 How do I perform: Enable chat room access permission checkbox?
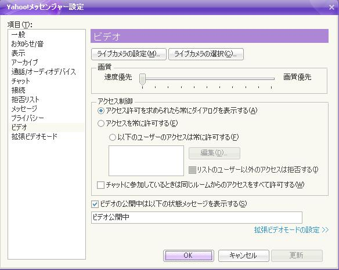(100, 185)
